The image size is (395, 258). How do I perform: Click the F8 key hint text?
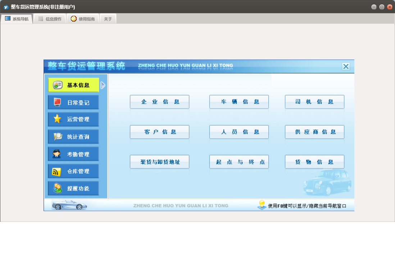click(x=307, y=206)
